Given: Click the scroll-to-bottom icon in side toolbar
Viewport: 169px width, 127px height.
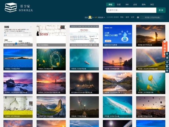Looking at the screenshot, I should click(x=167, y=70).
